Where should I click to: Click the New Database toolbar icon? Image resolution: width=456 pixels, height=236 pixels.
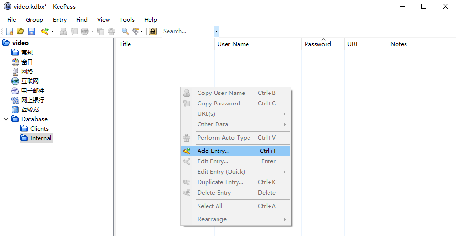pyautogui.click(x=10, y=31)
